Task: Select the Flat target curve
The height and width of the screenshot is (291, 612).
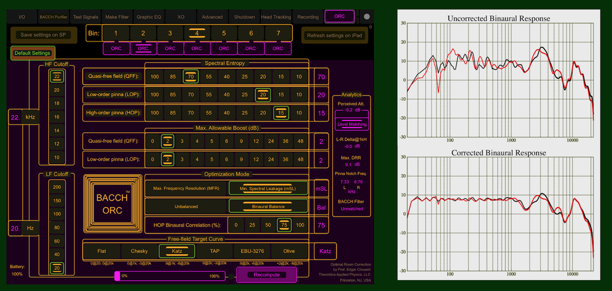Action: 102,251
